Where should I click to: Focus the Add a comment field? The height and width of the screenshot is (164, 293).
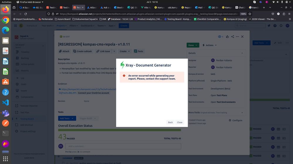tap(123, 146)
